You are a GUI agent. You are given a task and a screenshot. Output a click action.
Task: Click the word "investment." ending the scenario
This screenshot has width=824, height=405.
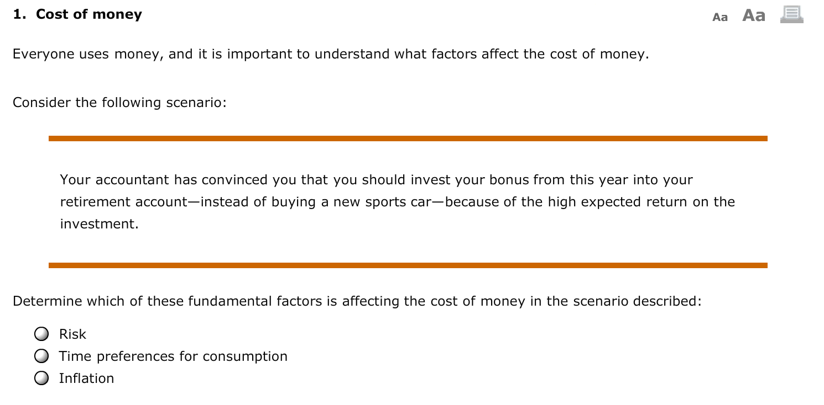[99, 223]
